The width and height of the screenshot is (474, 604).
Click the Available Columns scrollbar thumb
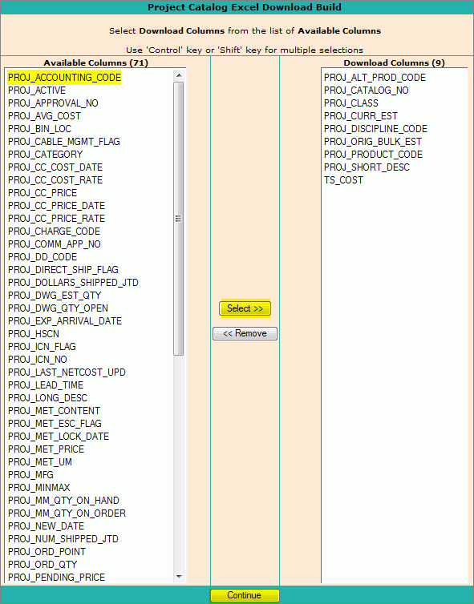click(x=178, y=219)
